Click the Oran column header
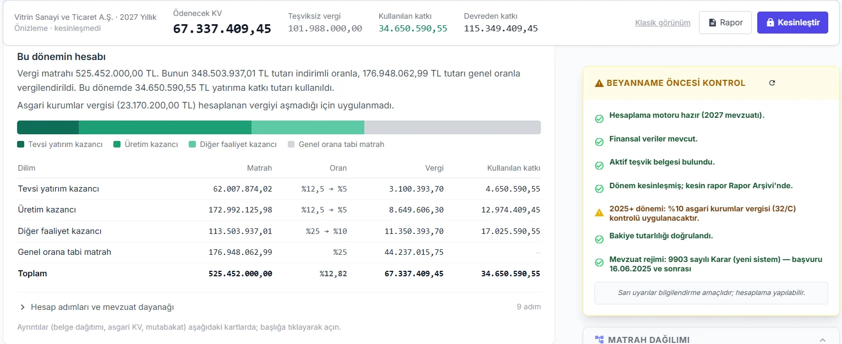Image resolution: width=842 pixels, height=344 pixels. tap(338, 168)
